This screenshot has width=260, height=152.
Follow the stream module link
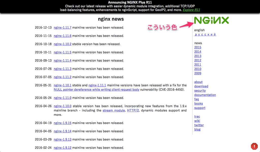click(114, 111)
